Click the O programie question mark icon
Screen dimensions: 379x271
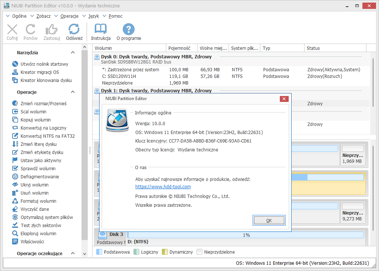tap(129, 29)
